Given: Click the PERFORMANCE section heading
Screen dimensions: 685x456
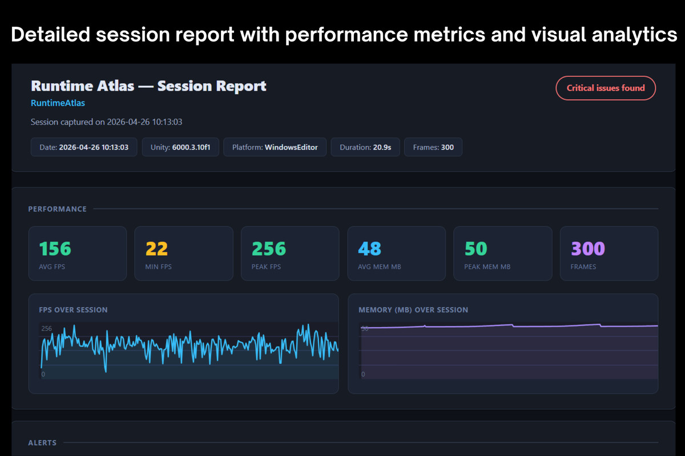Looking at the screenshot, I should tap(58, 209).
